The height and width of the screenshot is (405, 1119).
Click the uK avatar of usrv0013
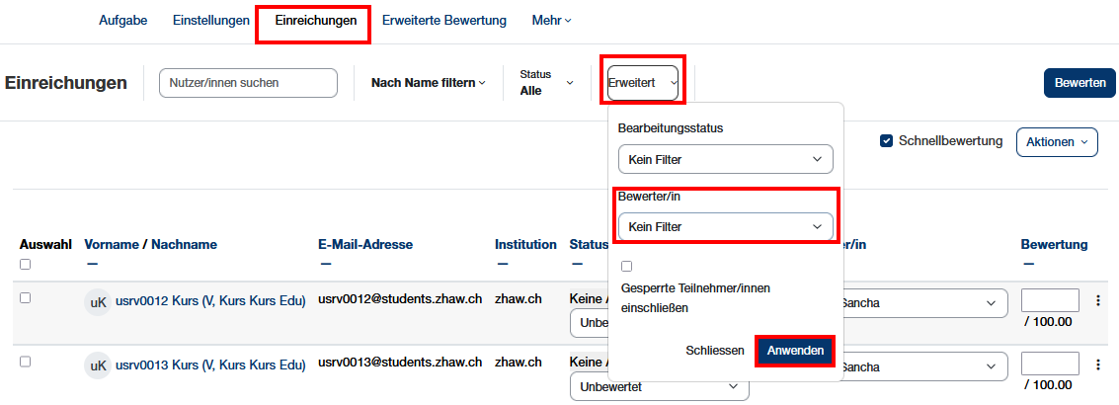point(98,365)
